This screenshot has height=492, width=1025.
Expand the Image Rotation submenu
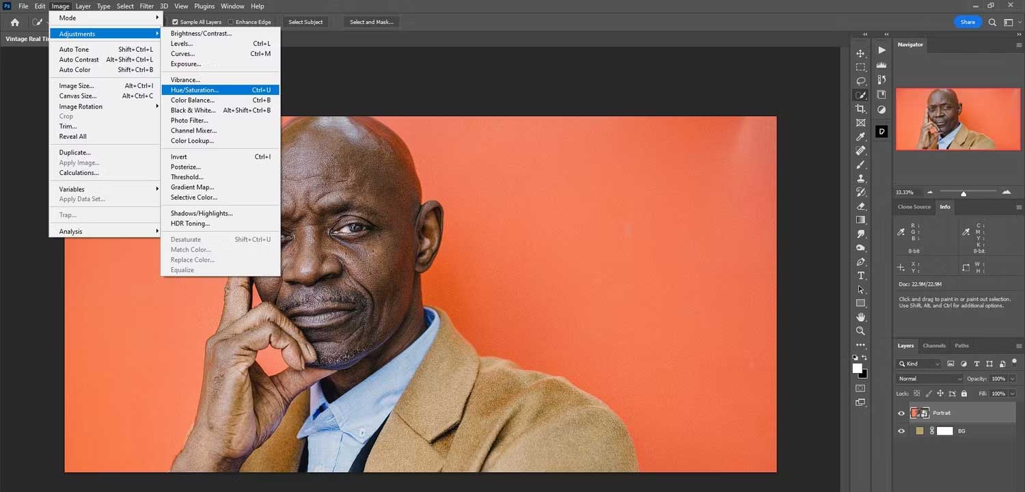click(80, 106)
